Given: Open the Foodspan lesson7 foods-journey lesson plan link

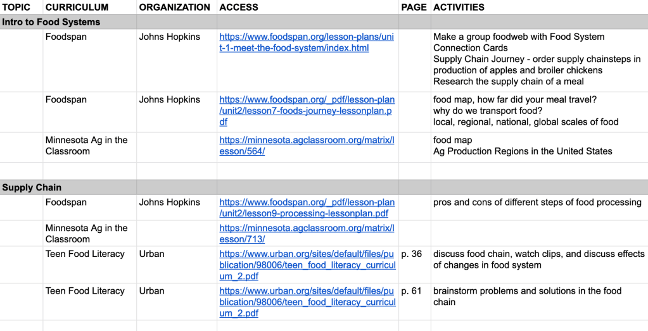Looking at the screenshot, I should pyautogui.click(x=307, y=111).
